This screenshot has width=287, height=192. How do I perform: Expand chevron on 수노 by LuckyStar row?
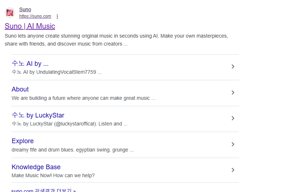[x=233, y=118]
